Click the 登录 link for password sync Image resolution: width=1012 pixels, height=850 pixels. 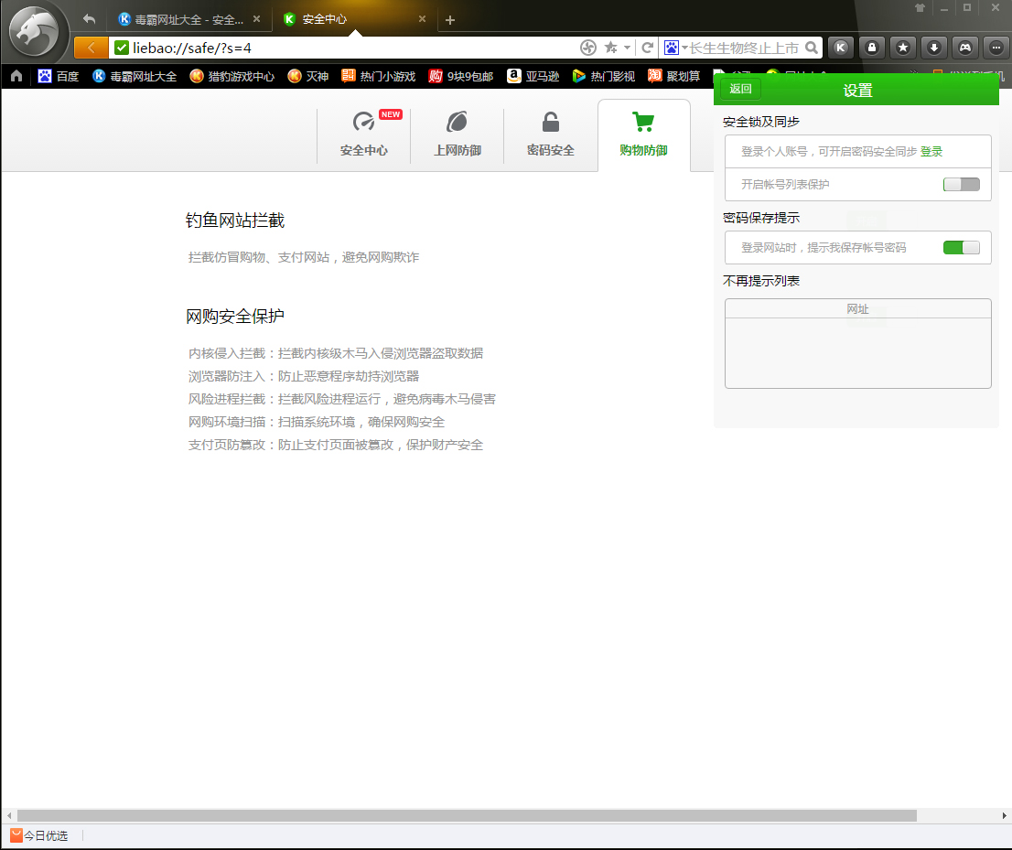pos(931,151)
